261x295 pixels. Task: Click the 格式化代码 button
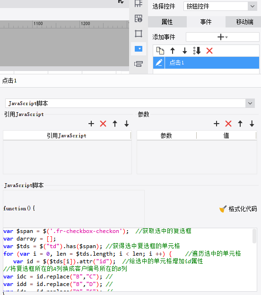click(238, 209)
